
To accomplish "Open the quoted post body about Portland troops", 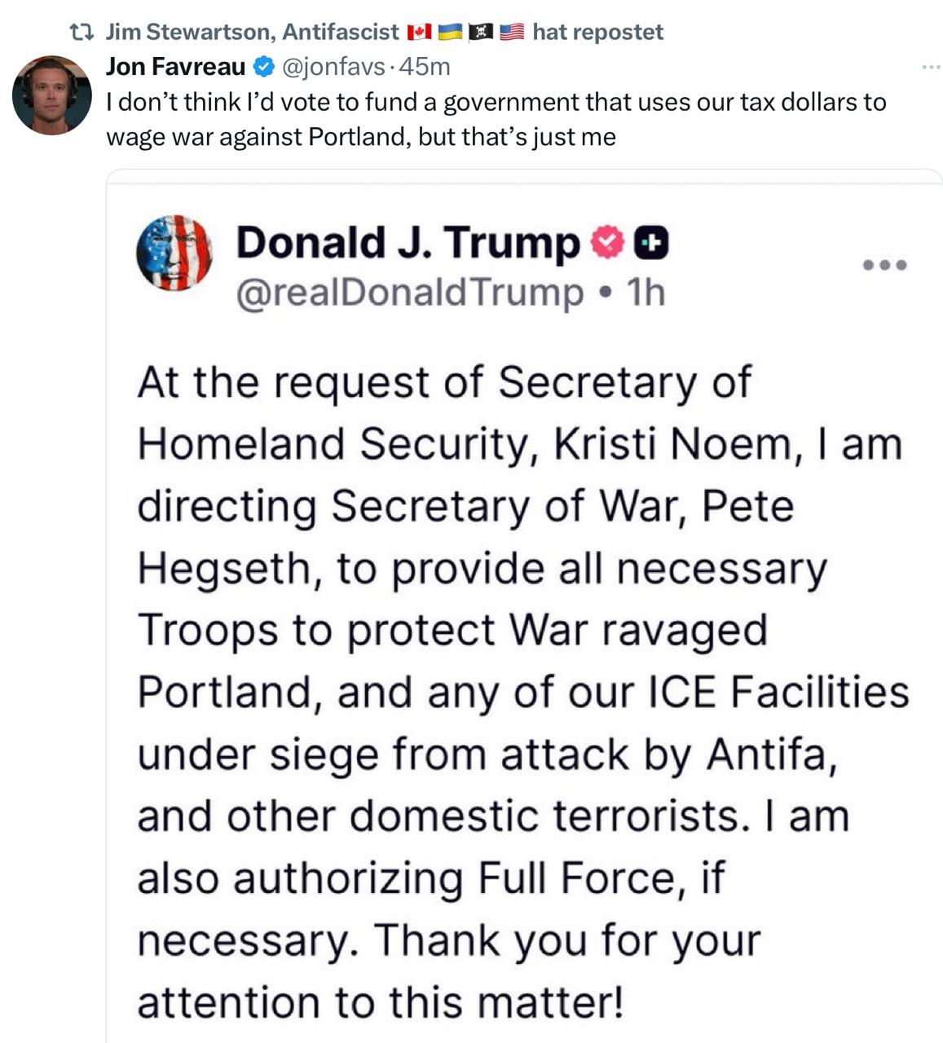I will [x=522, y=693].
